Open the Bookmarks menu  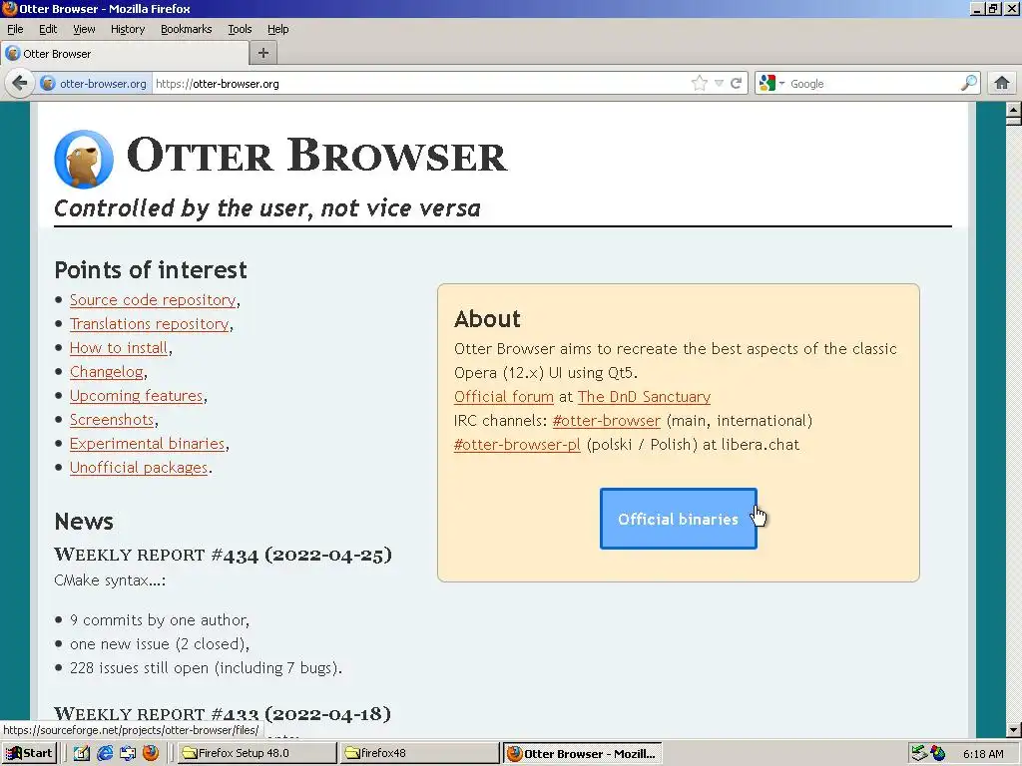pos(187,29)
